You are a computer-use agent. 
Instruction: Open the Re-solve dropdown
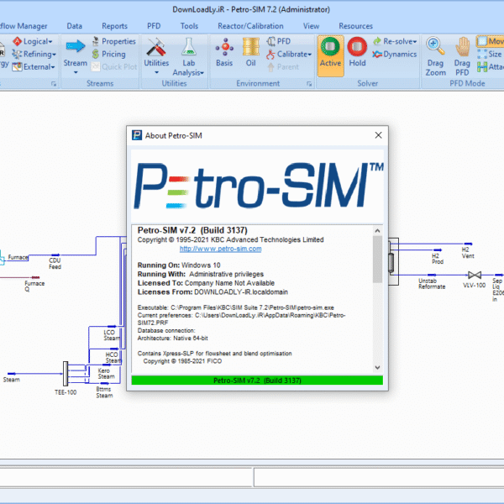coord(395,41)
